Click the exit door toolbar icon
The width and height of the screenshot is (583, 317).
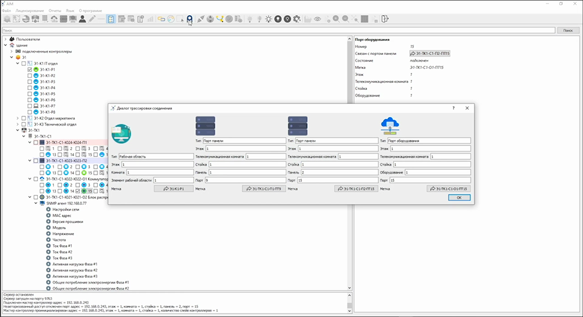[x=385, y=19]
